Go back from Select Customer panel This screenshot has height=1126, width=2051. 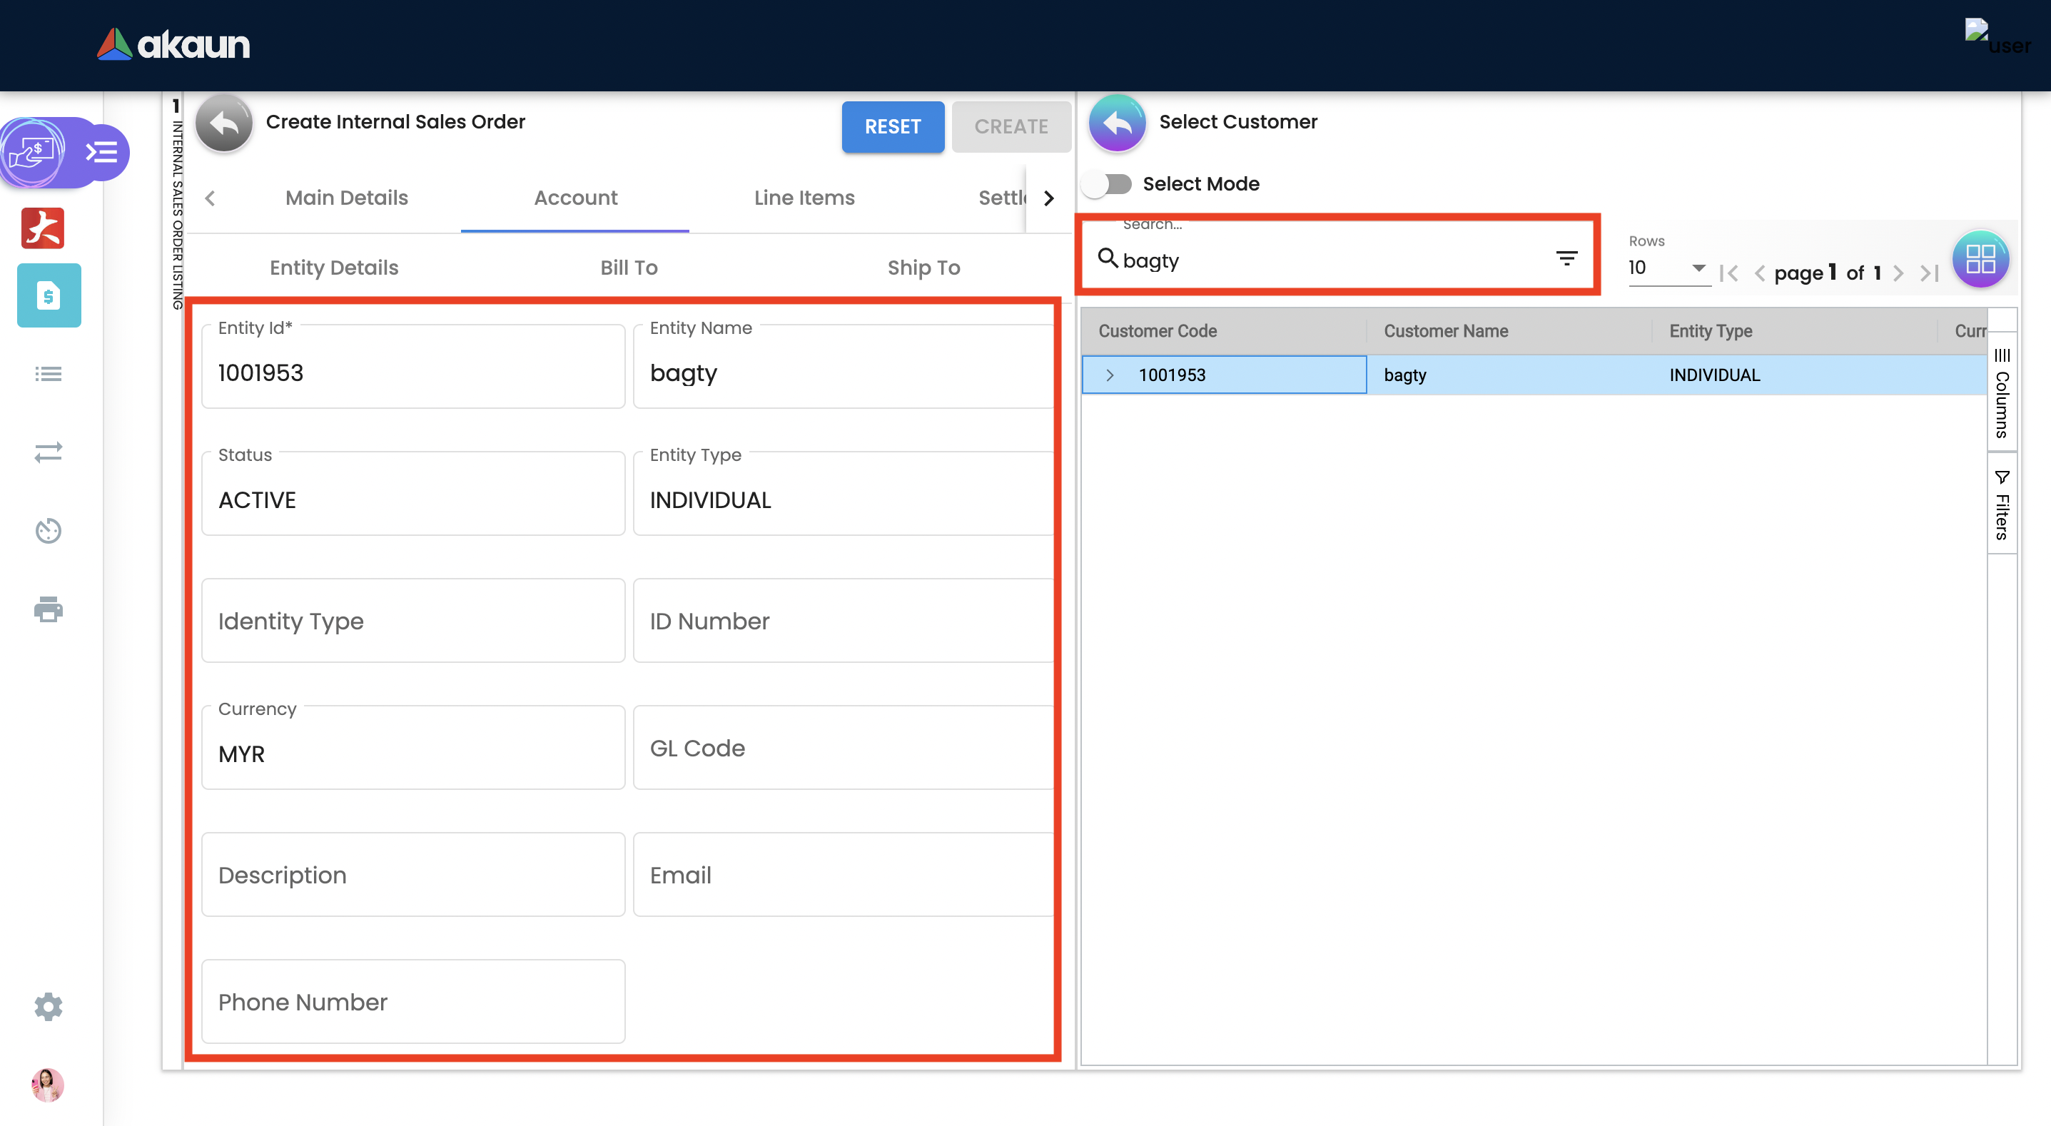pos(1116,123)
